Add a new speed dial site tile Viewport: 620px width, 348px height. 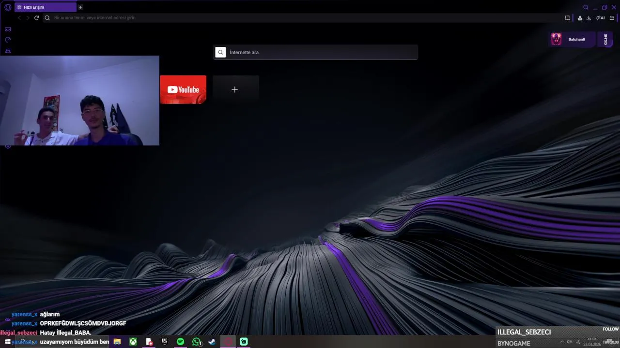(x=235, y=89)
